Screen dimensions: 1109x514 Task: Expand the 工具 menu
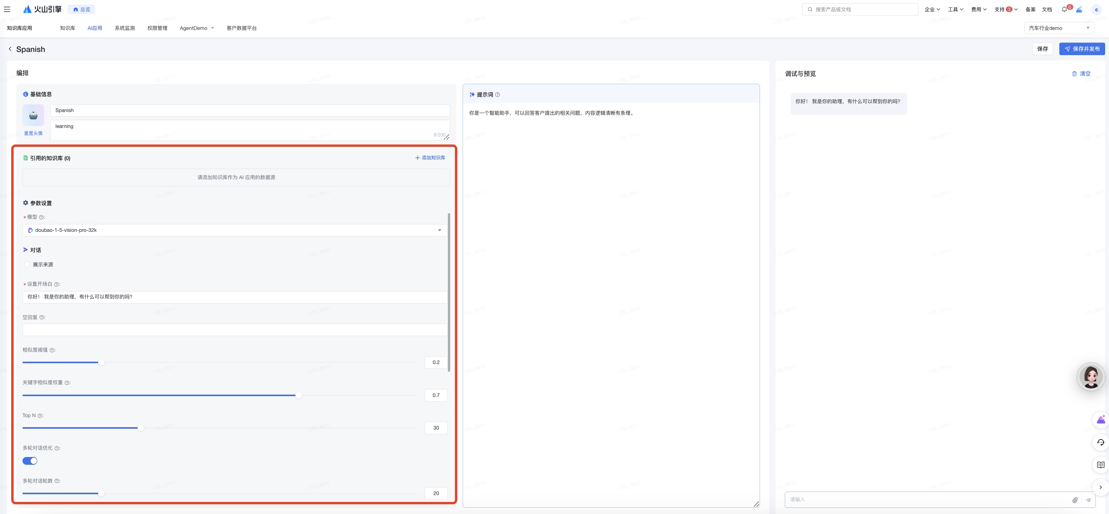tap(955, 9)
